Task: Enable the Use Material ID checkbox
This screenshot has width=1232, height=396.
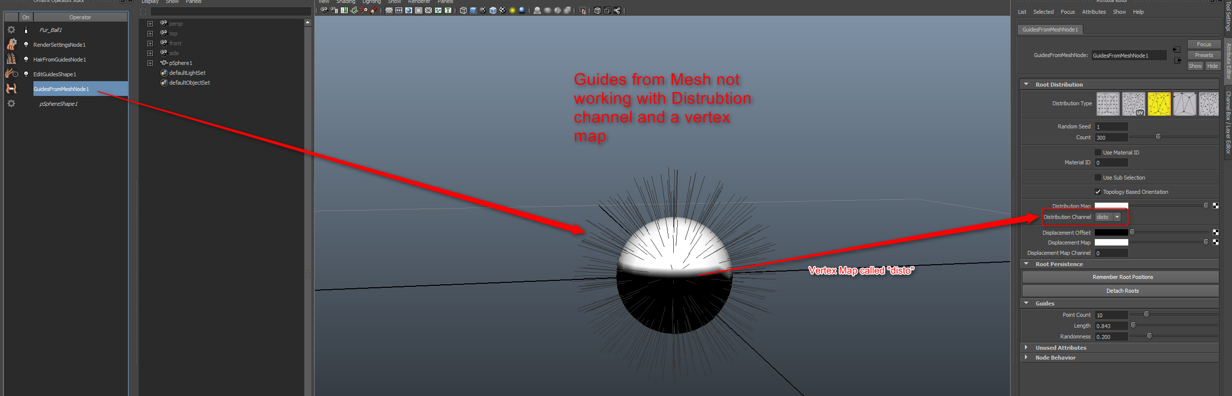Action: coord(1098,152)
